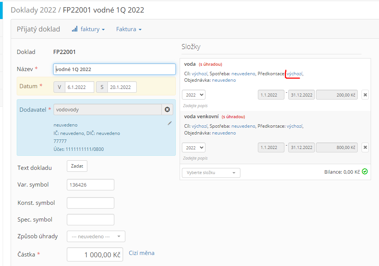Click the Cizí měna link

point(141,253)
